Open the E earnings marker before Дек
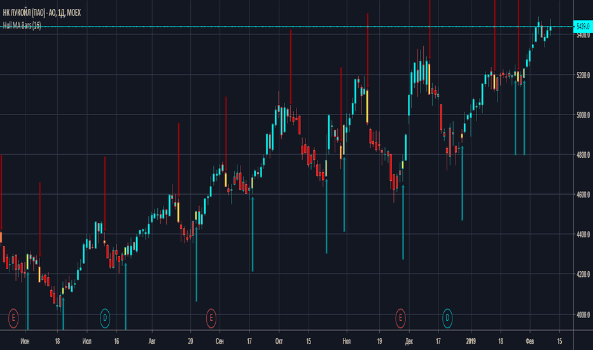 (400, 318)
